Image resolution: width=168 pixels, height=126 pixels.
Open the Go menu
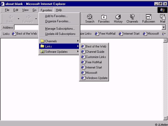tap(34, 10)
